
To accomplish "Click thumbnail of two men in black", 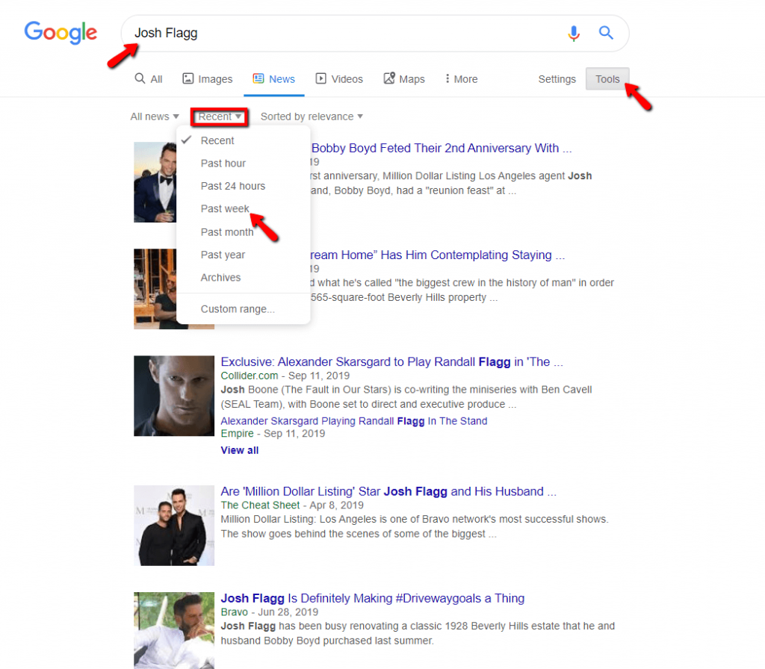I will [174, 525].
